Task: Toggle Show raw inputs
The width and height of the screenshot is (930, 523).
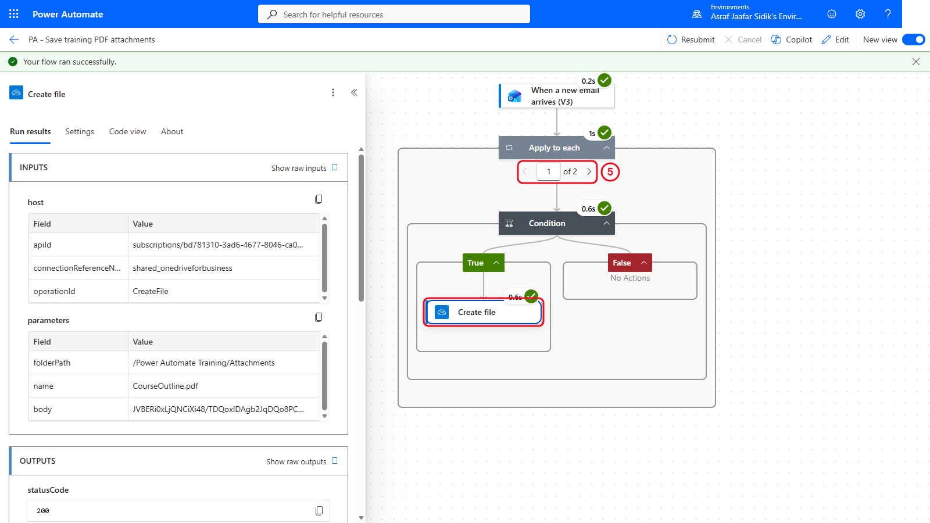Action: 305,168
